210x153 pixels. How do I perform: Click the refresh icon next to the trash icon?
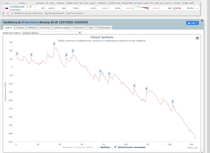[8, 13]
